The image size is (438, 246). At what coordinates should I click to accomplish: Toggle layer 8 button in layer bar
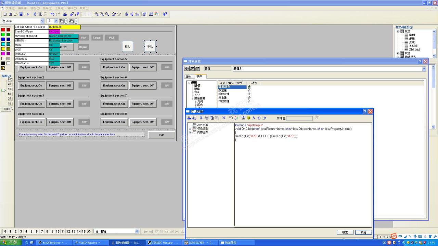[47, 231]
